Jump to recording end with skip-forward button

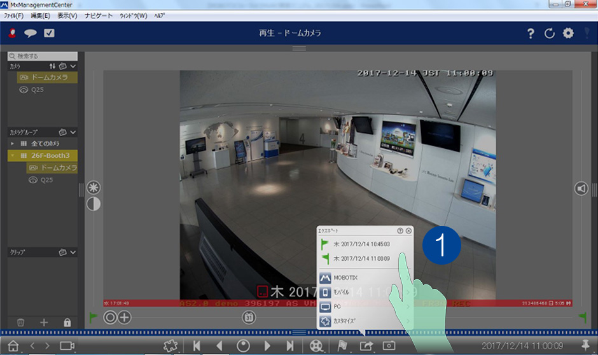click(x=290, y=346)
